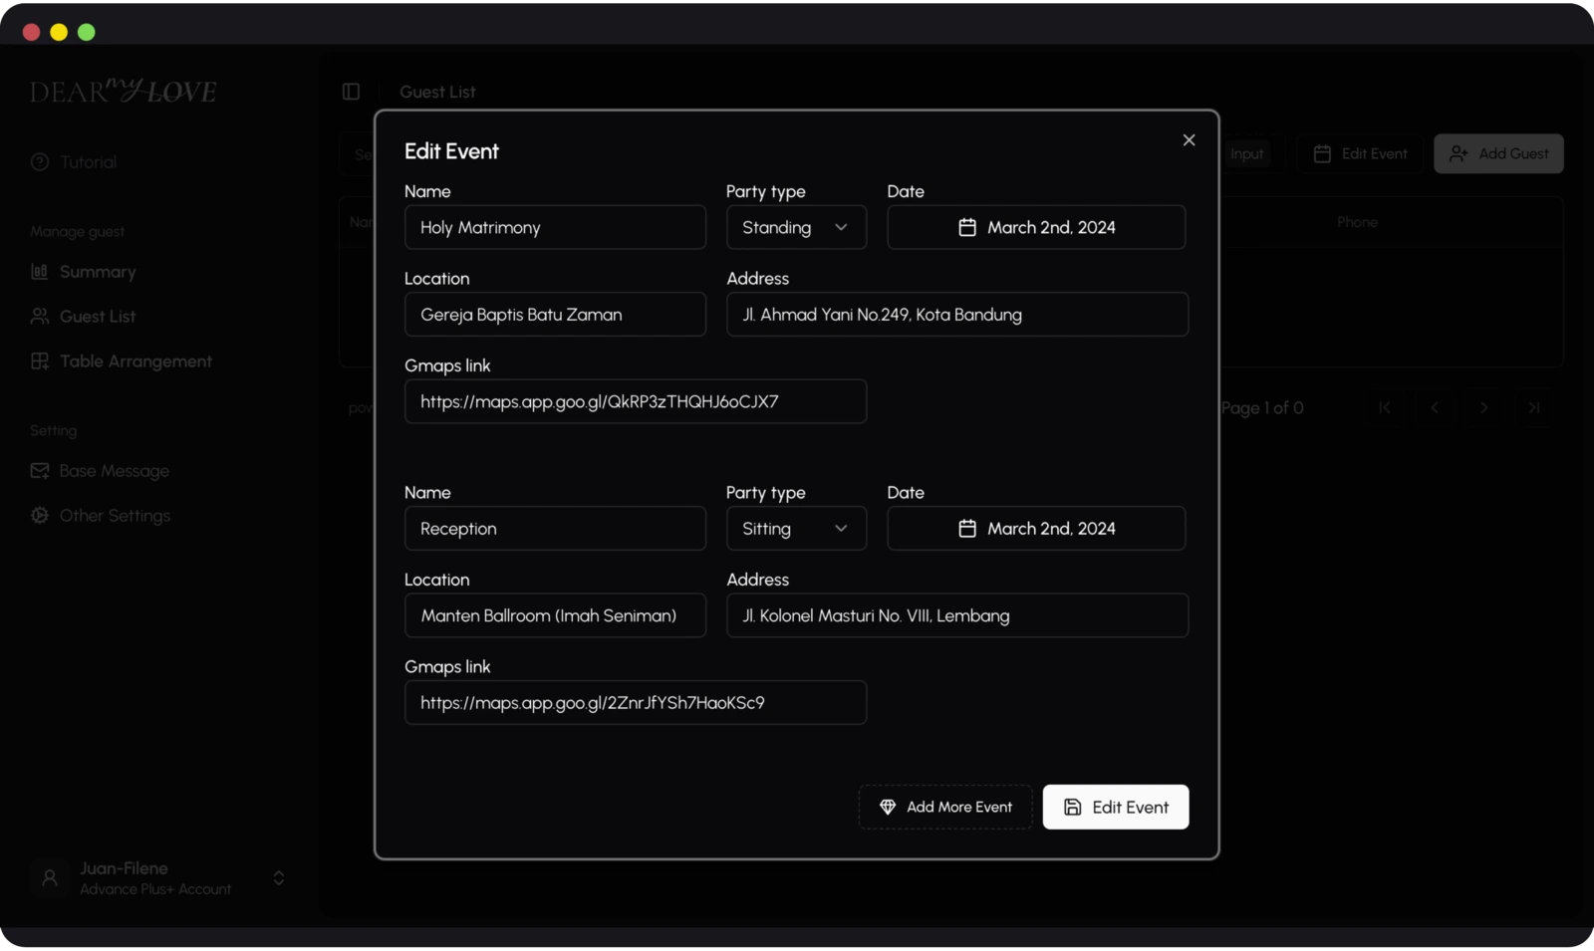Viewport: 1594px width, 951px height.
Task: Click the Other Settings gear icon
Action: click(39, 515)
